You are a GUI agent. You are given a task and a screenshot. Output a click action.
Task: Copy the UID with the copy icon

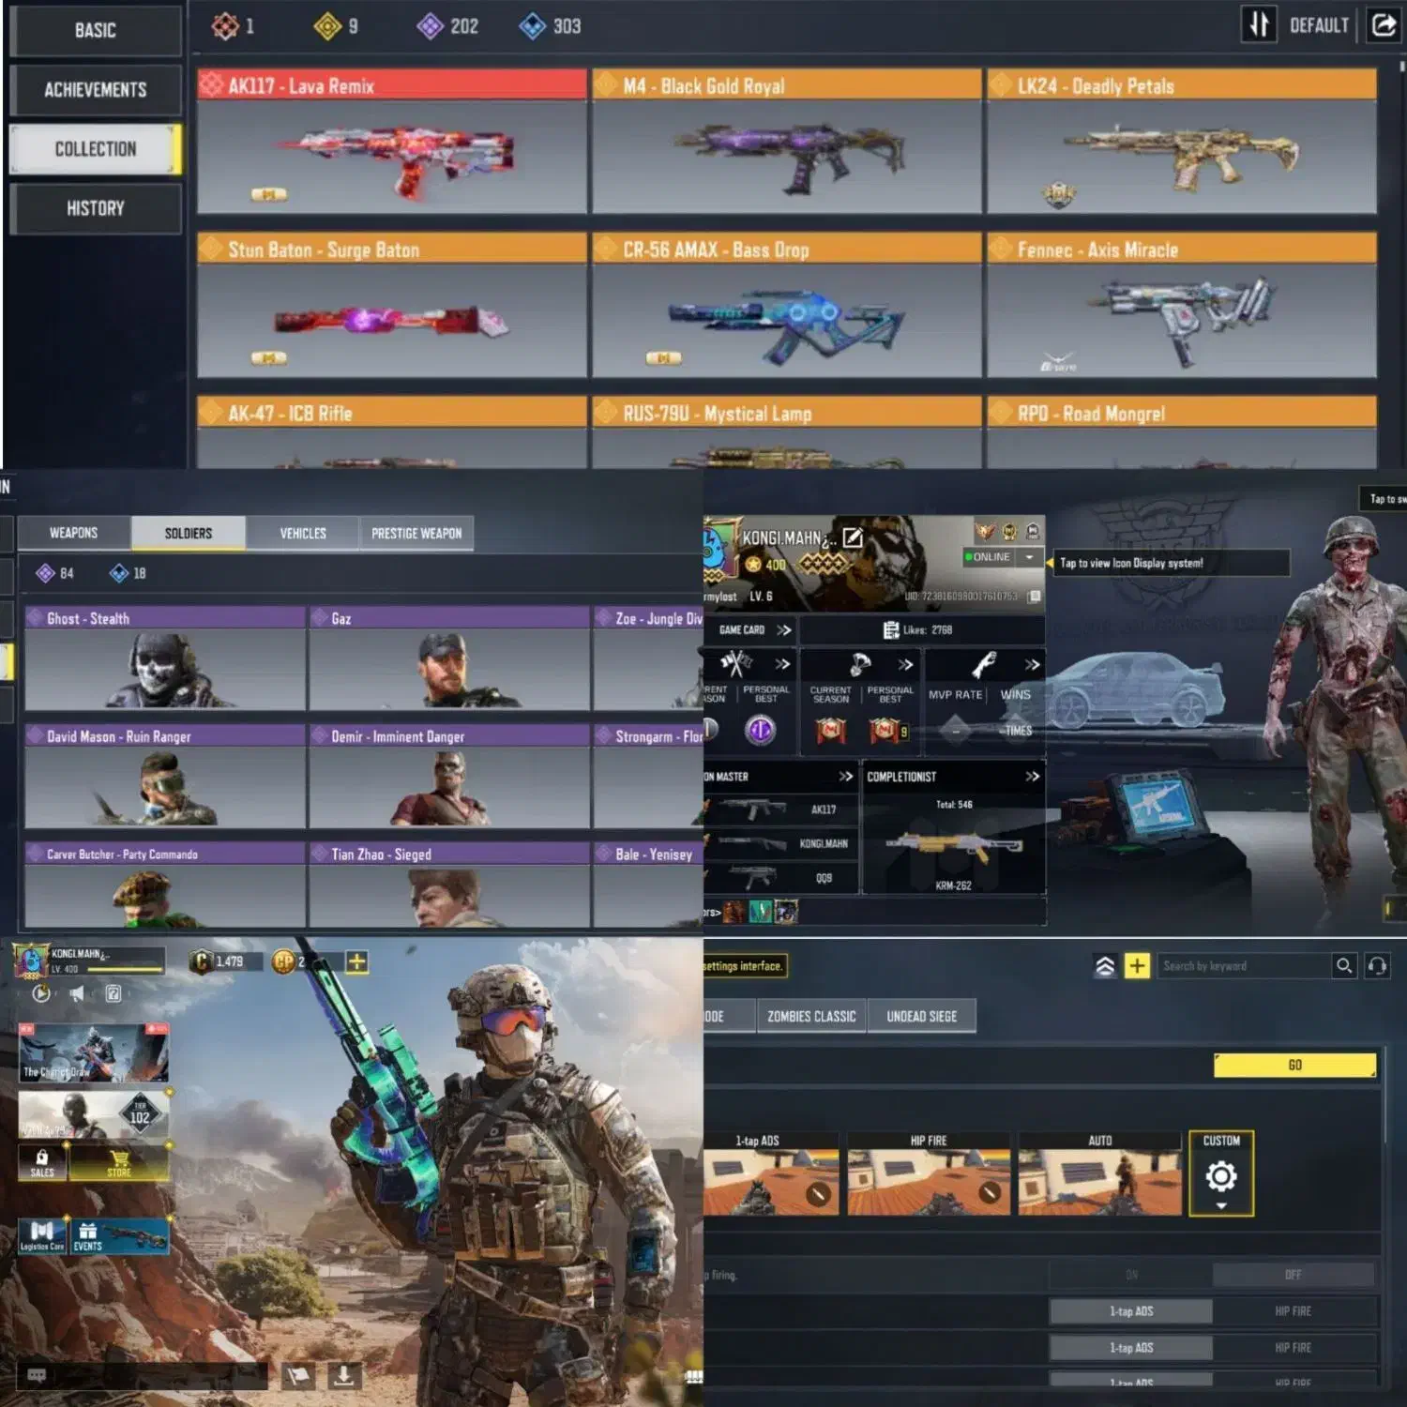(x=1034, y=597)
